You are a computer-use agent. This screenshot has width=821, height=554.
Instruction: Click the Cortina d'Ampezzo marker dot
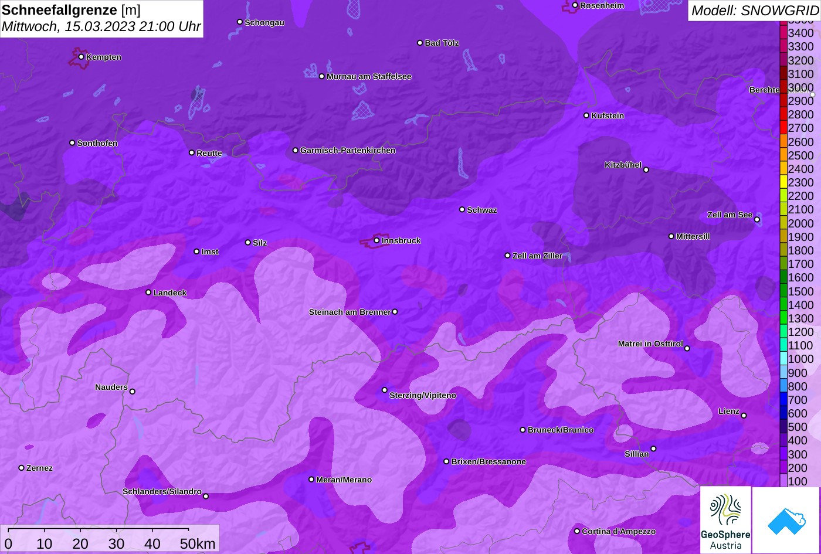577,531
